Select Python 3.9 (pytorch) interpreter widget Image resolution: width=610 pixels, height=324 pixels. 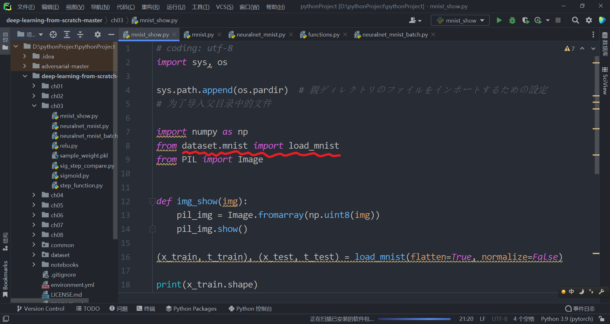[567, 319]
